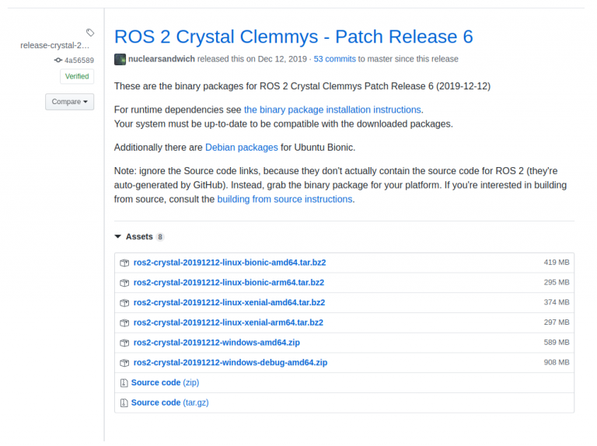The width and height of the screenshot is (597, 446).
Task: Open the Debian packages link
Action: point(242,148)
